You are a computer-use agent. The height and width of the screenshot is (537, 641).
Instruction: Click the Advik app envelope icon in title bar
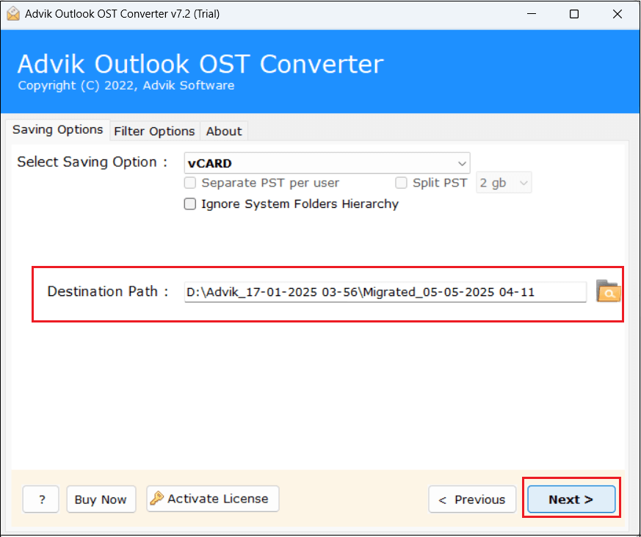pos(13,14)
